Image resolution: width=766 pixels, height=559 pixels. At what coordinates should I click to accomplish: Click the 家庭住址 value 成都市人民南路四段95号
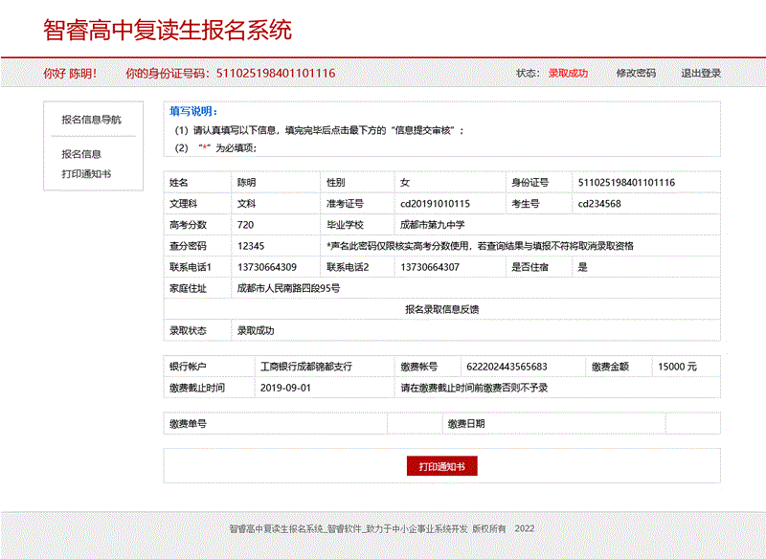288,288
